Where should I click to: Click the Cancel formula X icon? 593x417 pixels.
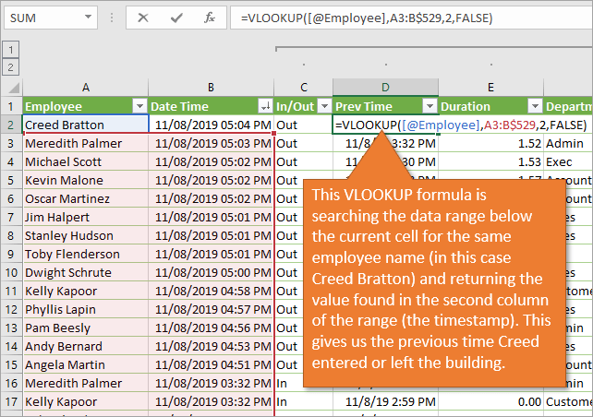pyautogui.click(x=143, y=18)
